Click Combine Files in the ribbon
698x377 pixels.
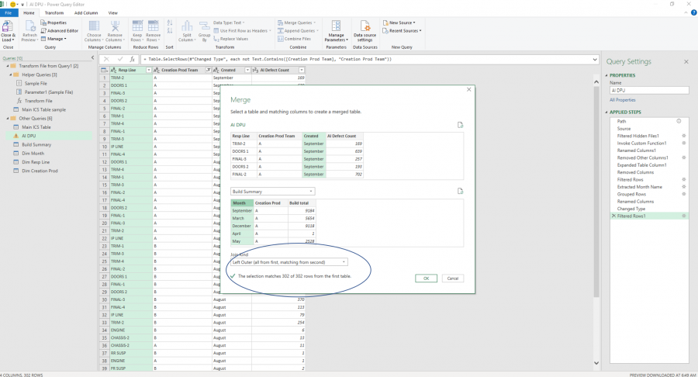294,39
